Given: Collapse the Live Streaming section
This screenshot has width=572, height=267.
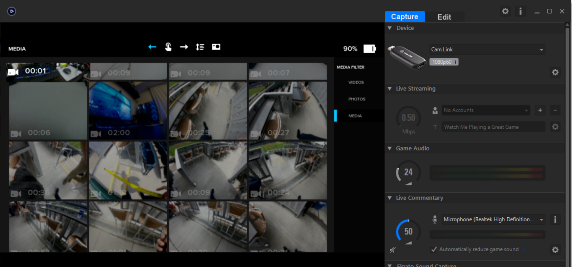Looking at the screenshot, I should pyautogui.click(x=390, y=89).
